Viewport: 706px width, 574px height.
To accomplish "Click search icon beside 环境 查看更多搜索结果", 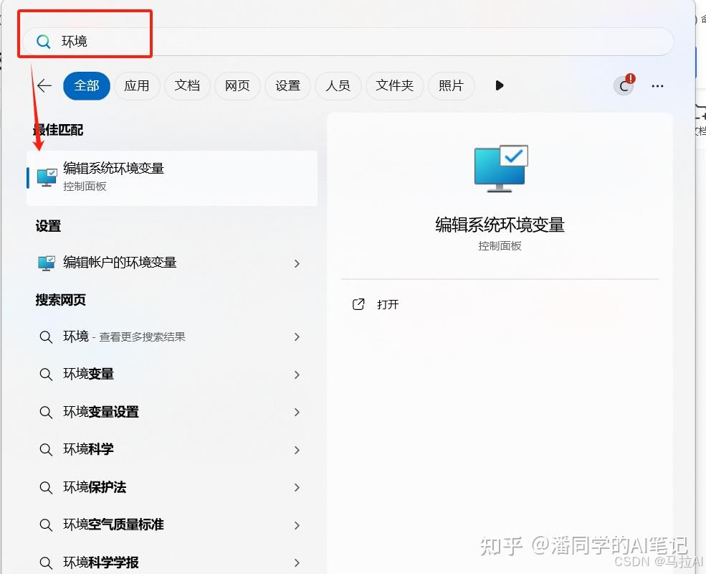I will coord(46,337).
